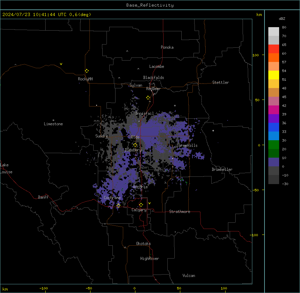Screen dimensions: 300x293
Task: Click the Base_Reflectivity title
Action: (150, 5)
